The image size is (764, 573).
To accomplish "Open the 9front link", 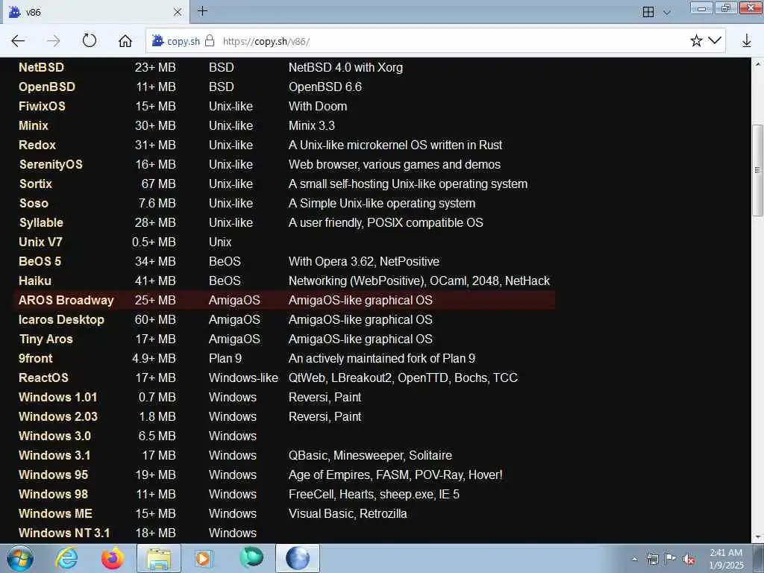I will click(x=36, y=359).
